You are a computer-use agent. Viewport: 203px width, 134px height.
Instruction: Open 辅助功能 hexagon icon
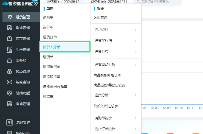(x=10, y=93)
